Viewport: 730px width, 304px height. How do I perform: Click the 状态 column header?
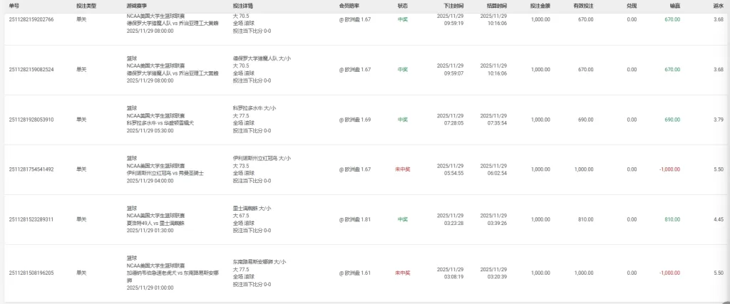pyautogui.click(x=402, y=5)
